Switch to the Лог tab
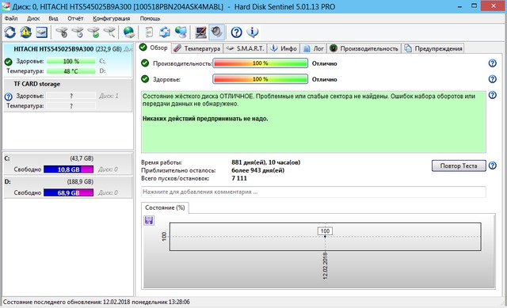The height and width of the screenshot is (308, 507). click(x=314, y=48)
